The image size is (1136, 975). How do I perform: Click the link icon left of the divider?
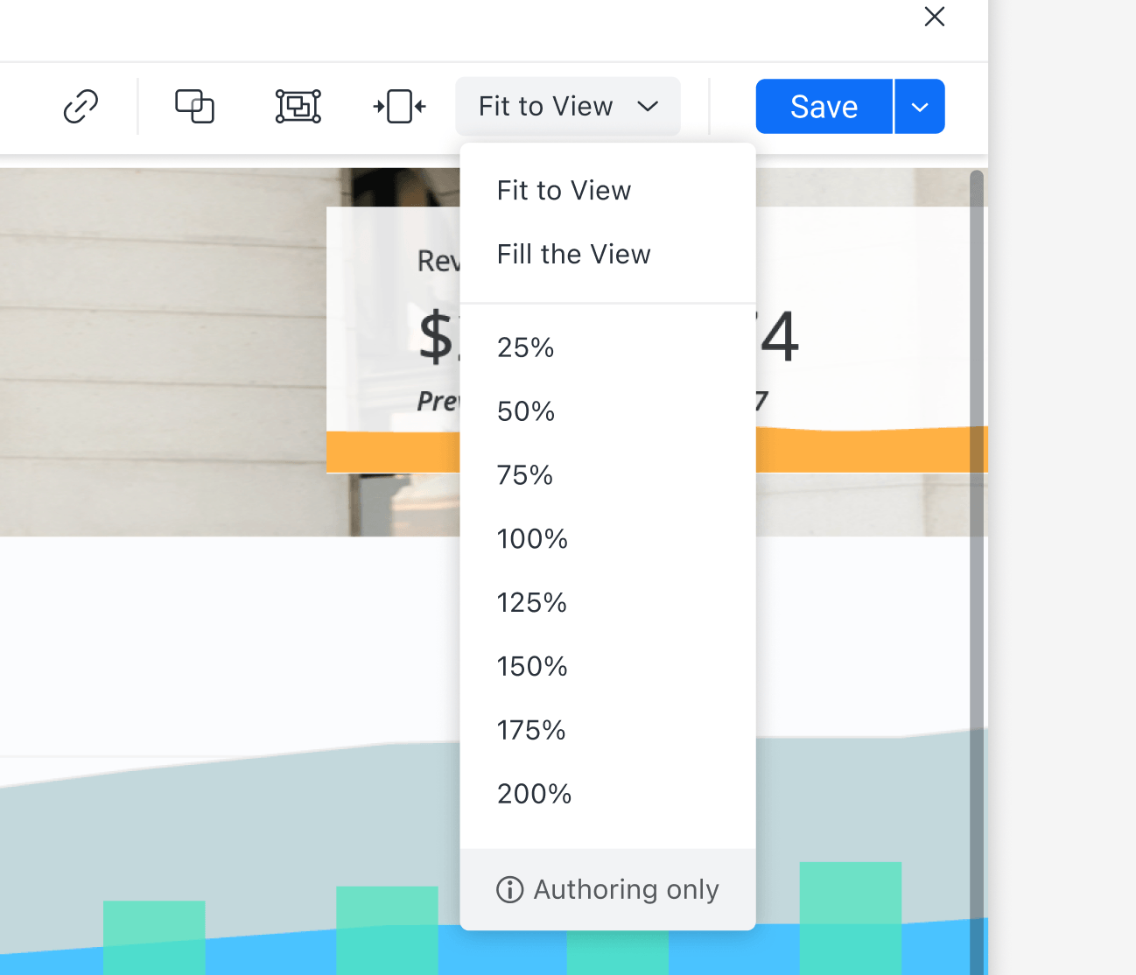pos(81,106)
